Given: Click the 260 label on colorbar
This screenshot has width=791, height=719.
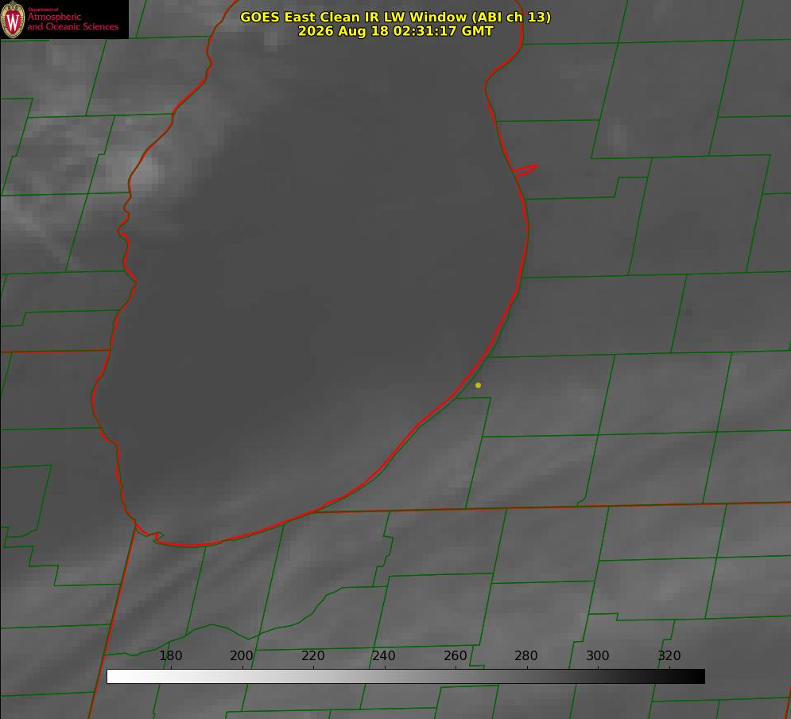Looking at the screenshot, I should (x=455, y=655).
